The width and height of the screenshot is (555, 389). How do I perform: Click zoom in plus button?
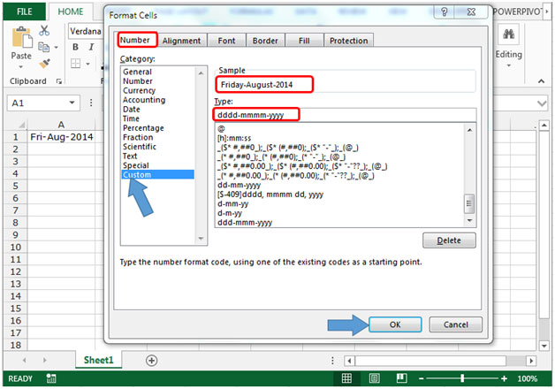click(504, 378)
